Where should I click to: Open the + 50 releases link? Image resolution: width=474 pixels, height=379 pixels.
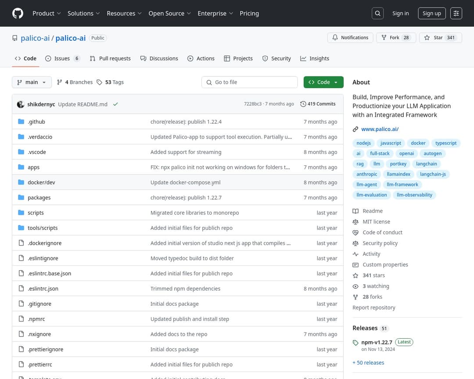[368, 363]
